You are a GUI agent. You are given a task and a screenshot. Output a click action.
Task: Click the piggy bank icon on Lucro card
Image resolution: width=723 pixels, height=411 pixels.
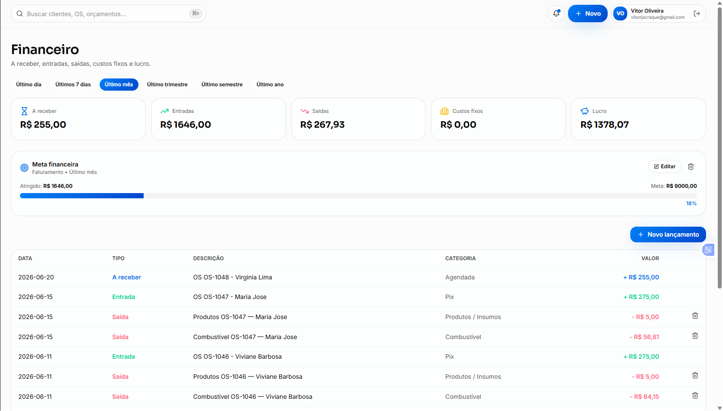(585, 111)
